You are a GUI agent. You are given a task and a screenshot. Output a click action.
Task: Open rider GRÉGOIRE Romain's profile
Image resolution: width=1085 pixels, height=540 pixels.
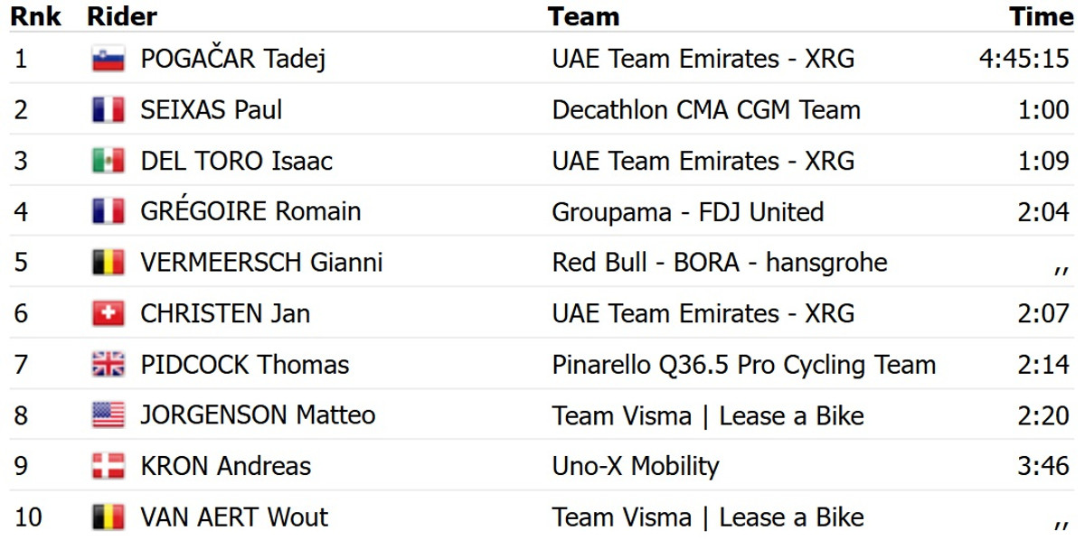pyautogui.click(x=250, y=211)
